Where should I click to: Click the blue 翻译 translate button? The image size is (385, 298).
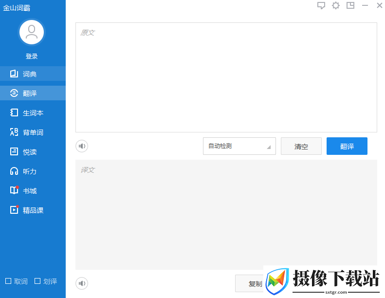coord(347,146)
